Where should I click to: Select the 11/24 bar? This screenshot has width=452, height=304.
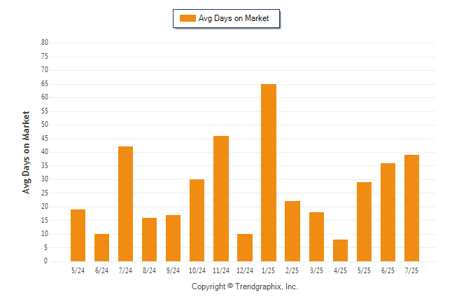point(221,199)
